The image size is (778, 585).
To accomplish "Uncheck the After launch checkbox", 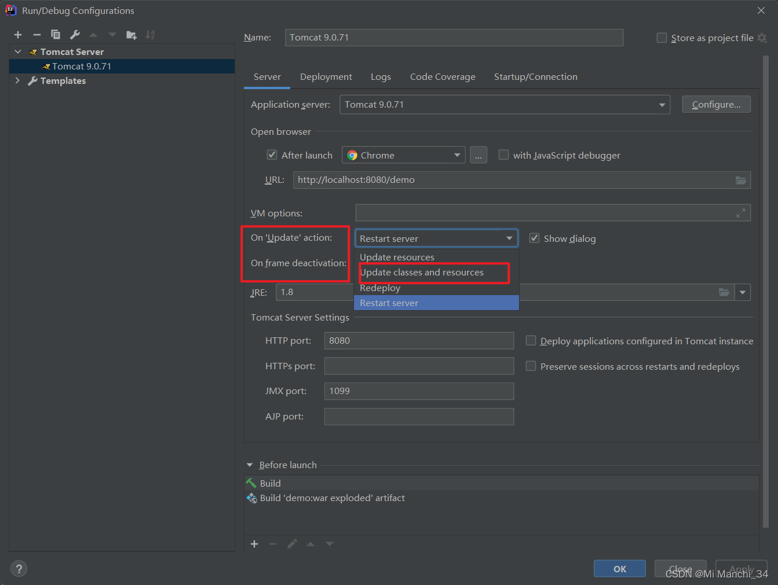I will tap(272, 154).
